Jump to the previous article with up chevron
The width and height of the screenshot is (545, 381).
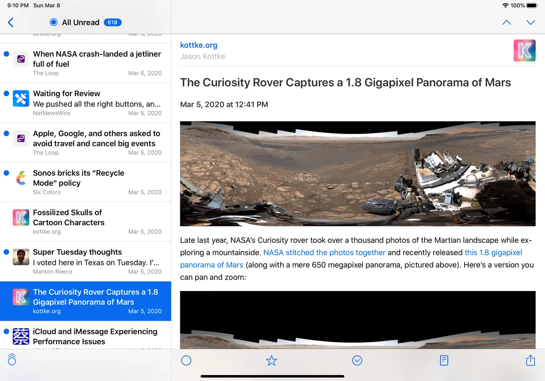[507, 22]
